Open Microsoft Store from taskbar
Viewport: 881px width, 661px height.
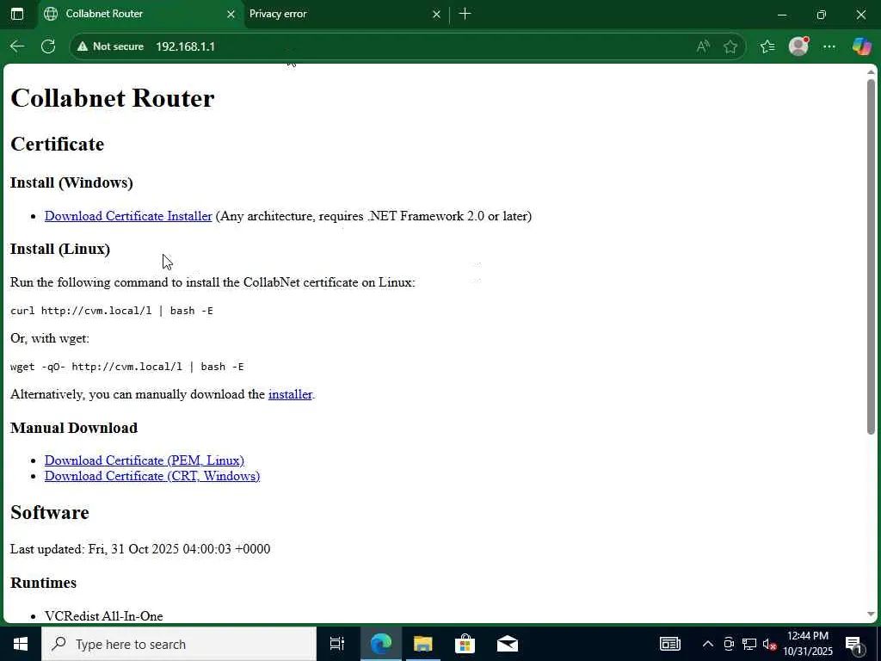coord(465,644)
